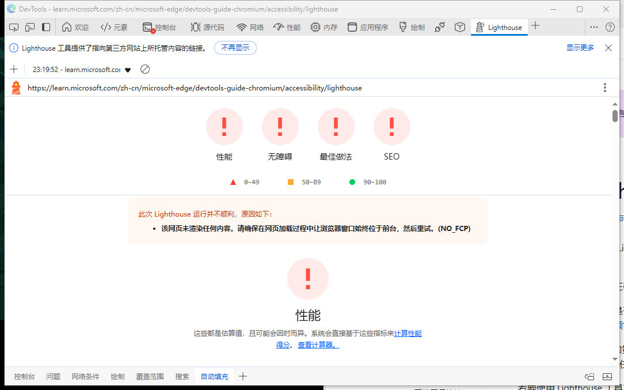Open the 3D view cube icon

coord(460,27)
